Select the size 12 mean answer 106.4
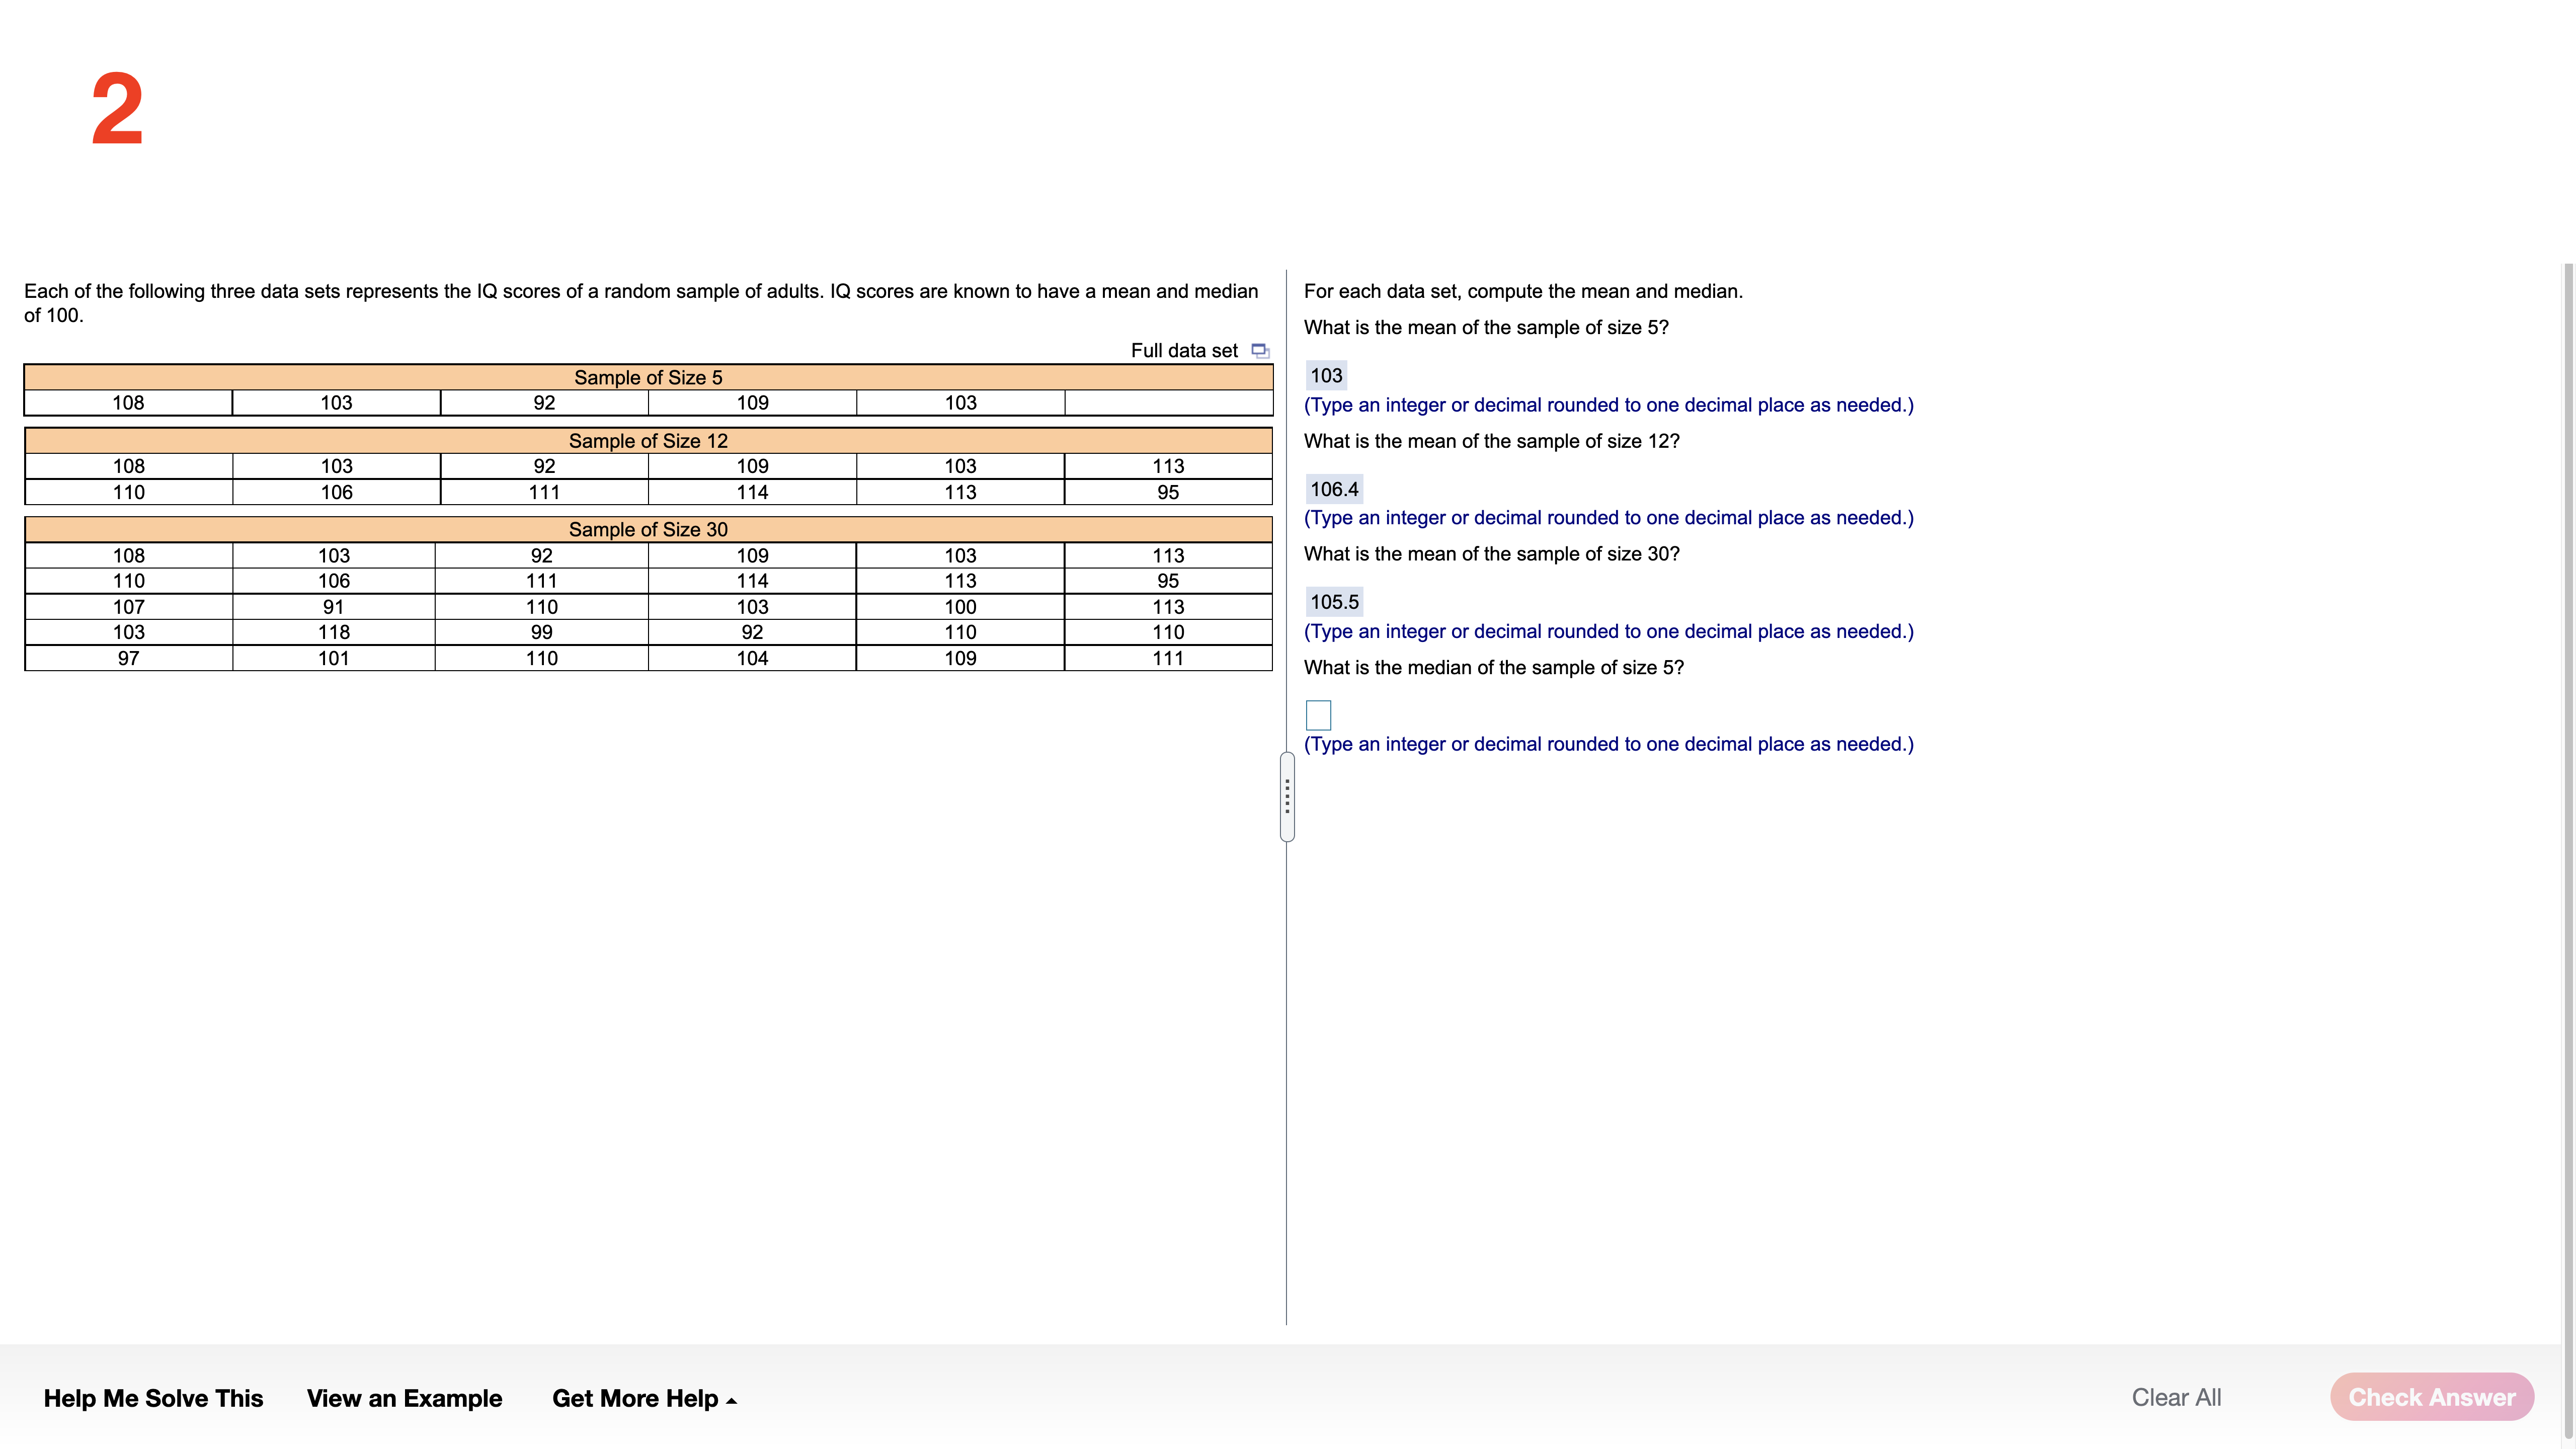This screenshot has height=1449, width=2576. [1334, 489]
